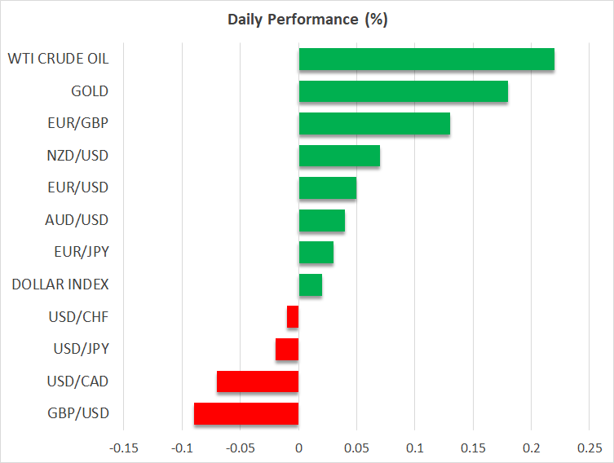Select the Dollar Index bar
This screenshot has height=463, width=614.
pyautogui.click(x=311, y=284)
